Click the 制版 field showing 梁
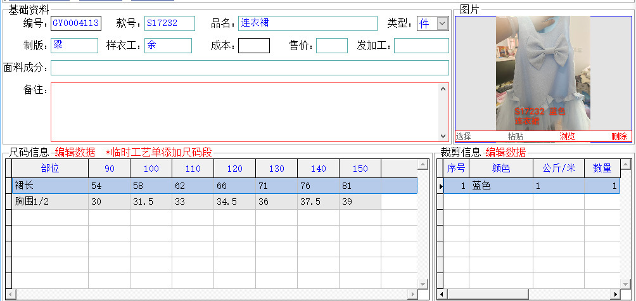Viewport: 636px width, 301px height. pos(74,46)
